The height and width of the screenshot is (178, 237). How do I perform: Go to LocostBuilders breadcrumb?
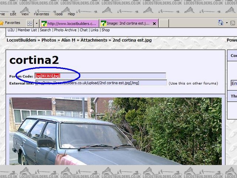tap(21, 40)
